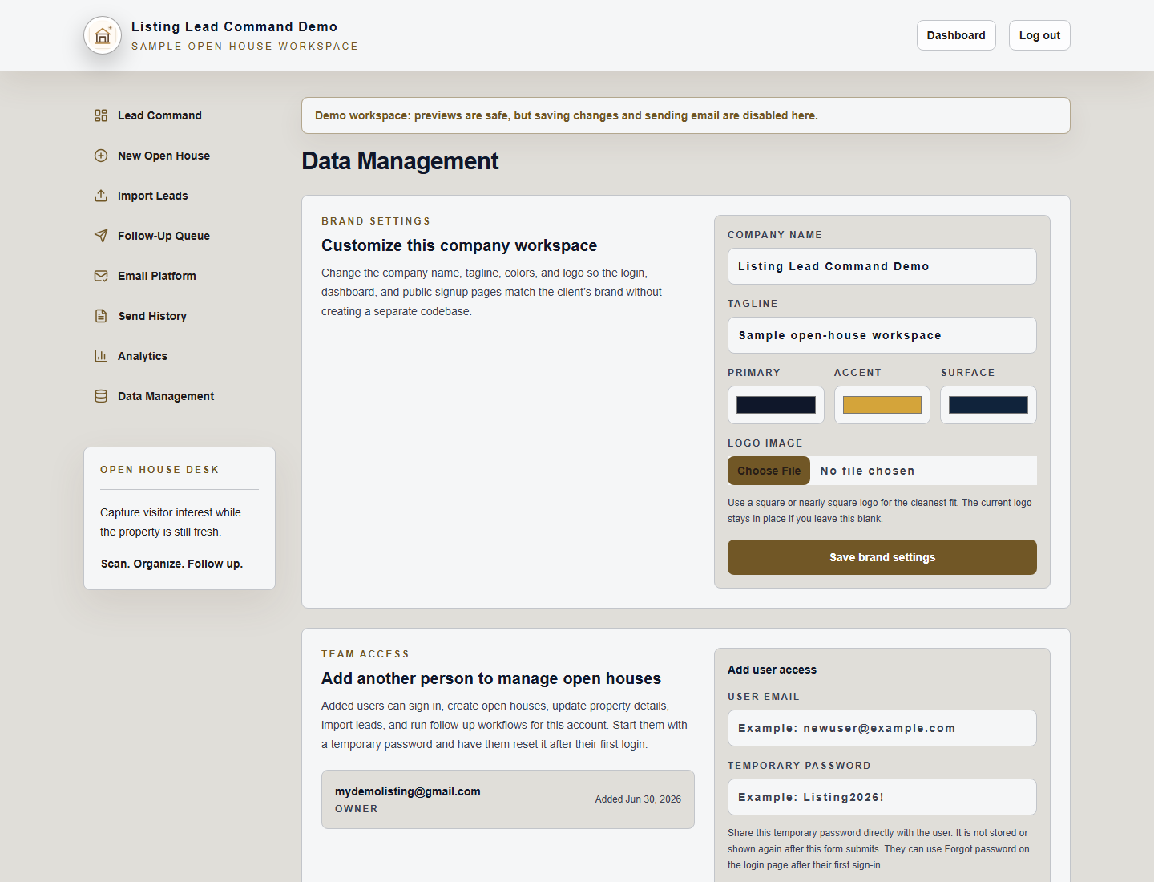1154x882 pixels.
Task: Click the demo workspace notice banner
Action: pos(686,115)
